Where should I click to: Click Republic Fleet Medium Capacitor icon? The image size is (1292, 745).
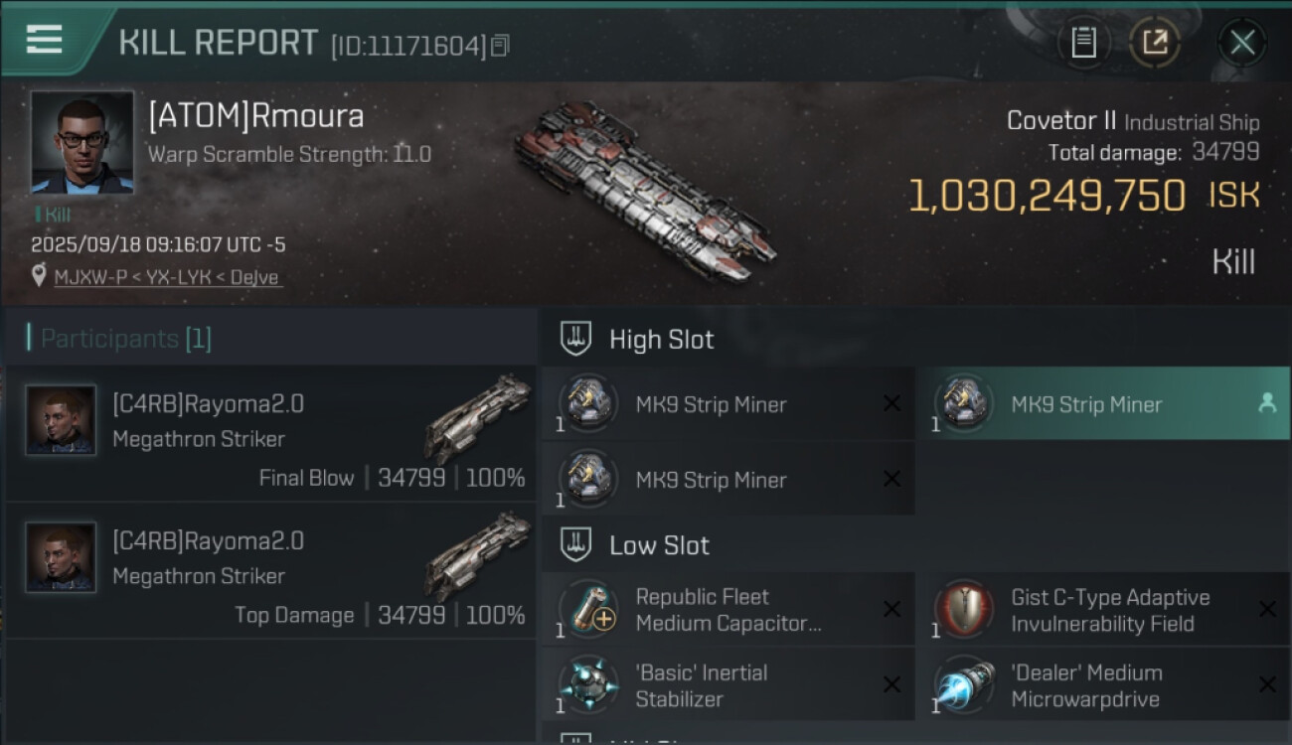click(588, 609)
